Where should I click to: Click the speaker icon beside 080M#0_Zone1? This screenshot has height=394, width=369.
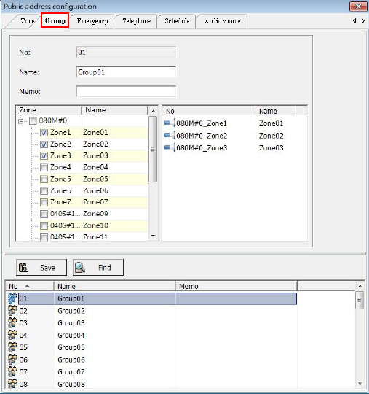169,123
